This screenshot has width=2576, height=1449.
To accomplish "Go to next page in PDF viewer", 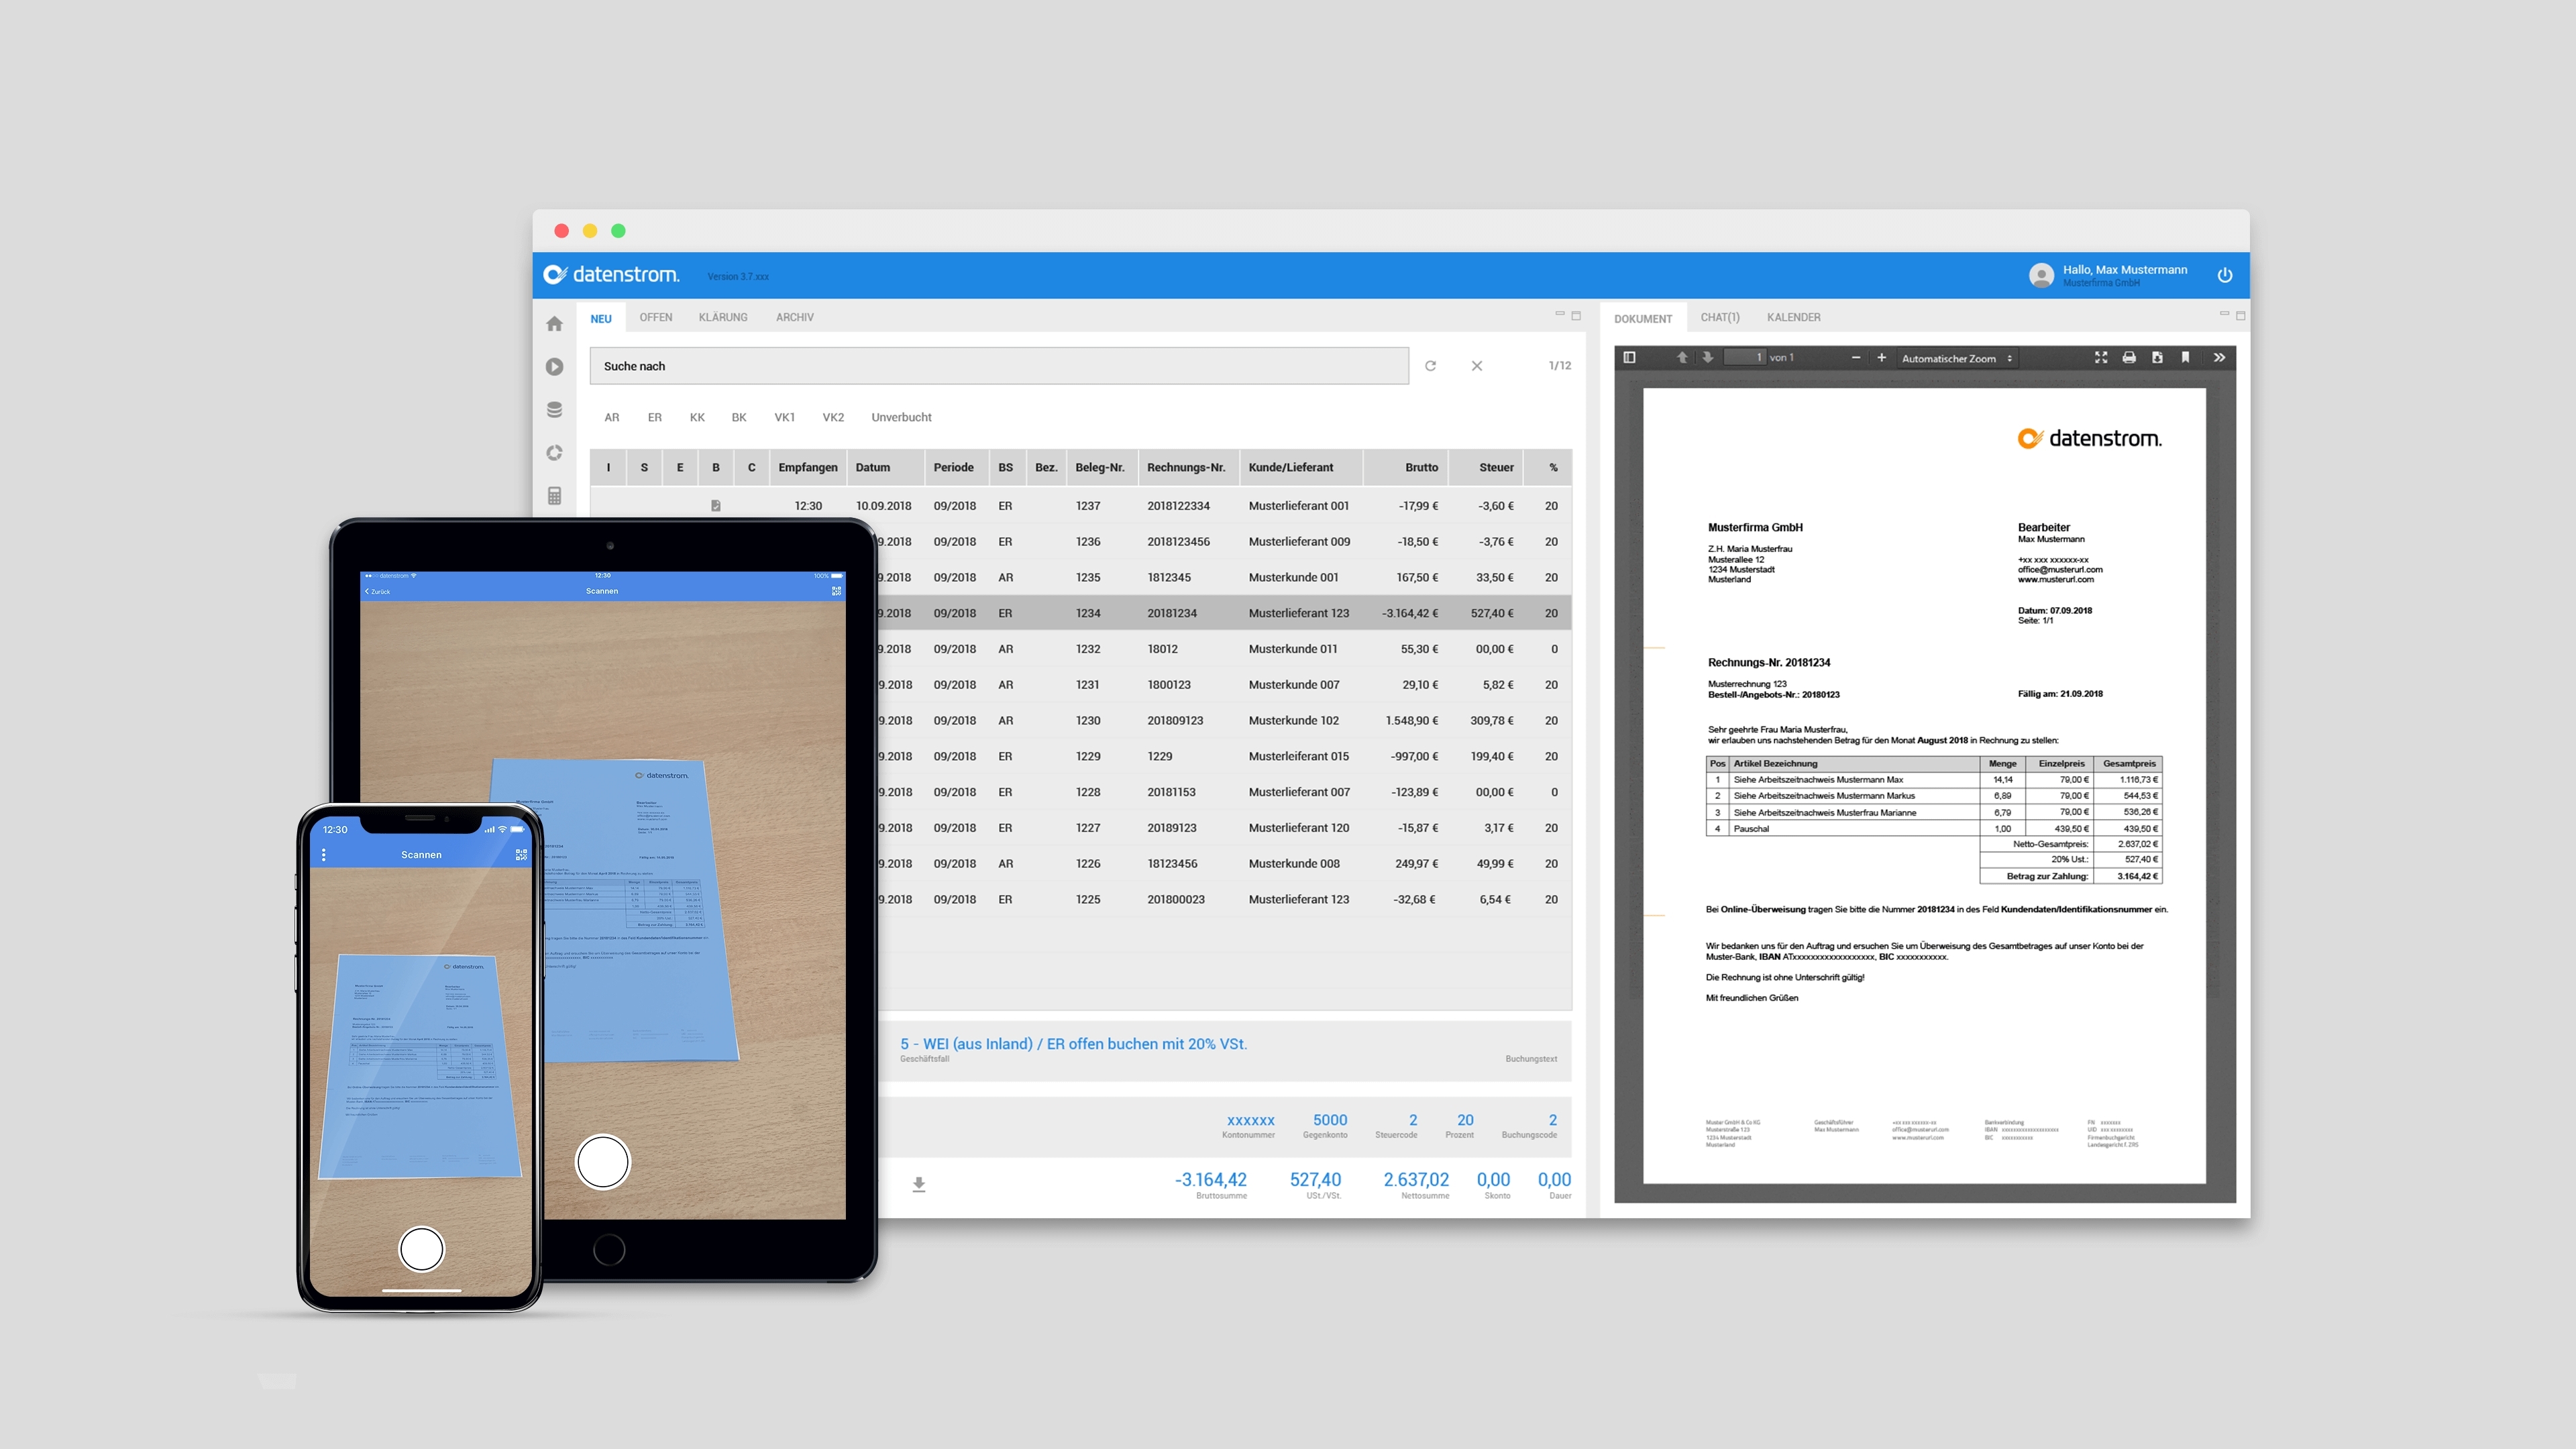I will click(x=1707, y=358).
